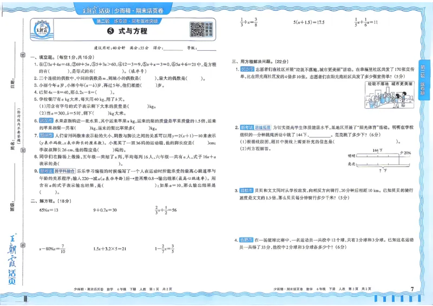433x306 pixels.
Task: Click the equation 9+0.7x=30
Action: coord(105,210)
